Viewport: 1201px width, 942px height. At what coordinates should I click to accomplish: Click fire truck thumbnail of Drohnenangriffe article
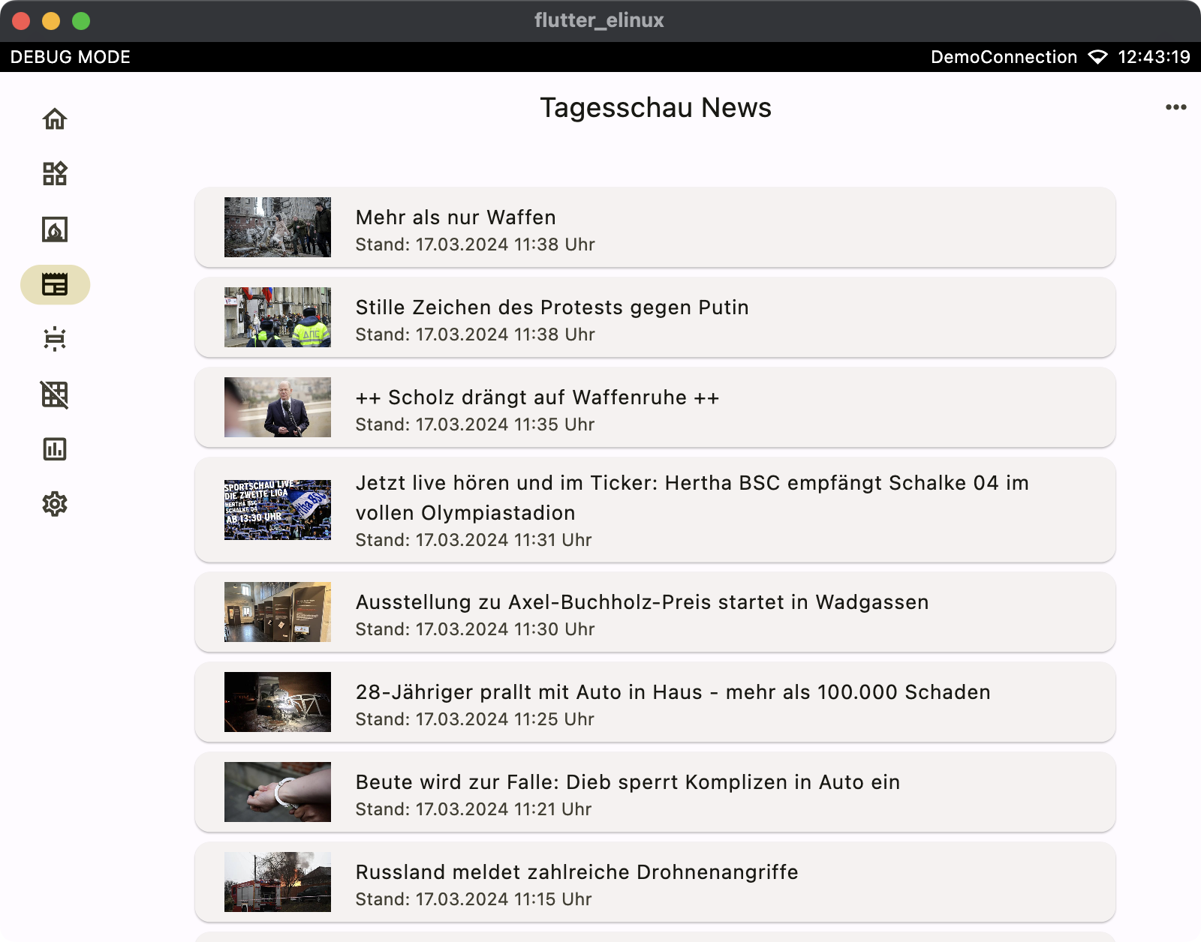tap(278, 882)
